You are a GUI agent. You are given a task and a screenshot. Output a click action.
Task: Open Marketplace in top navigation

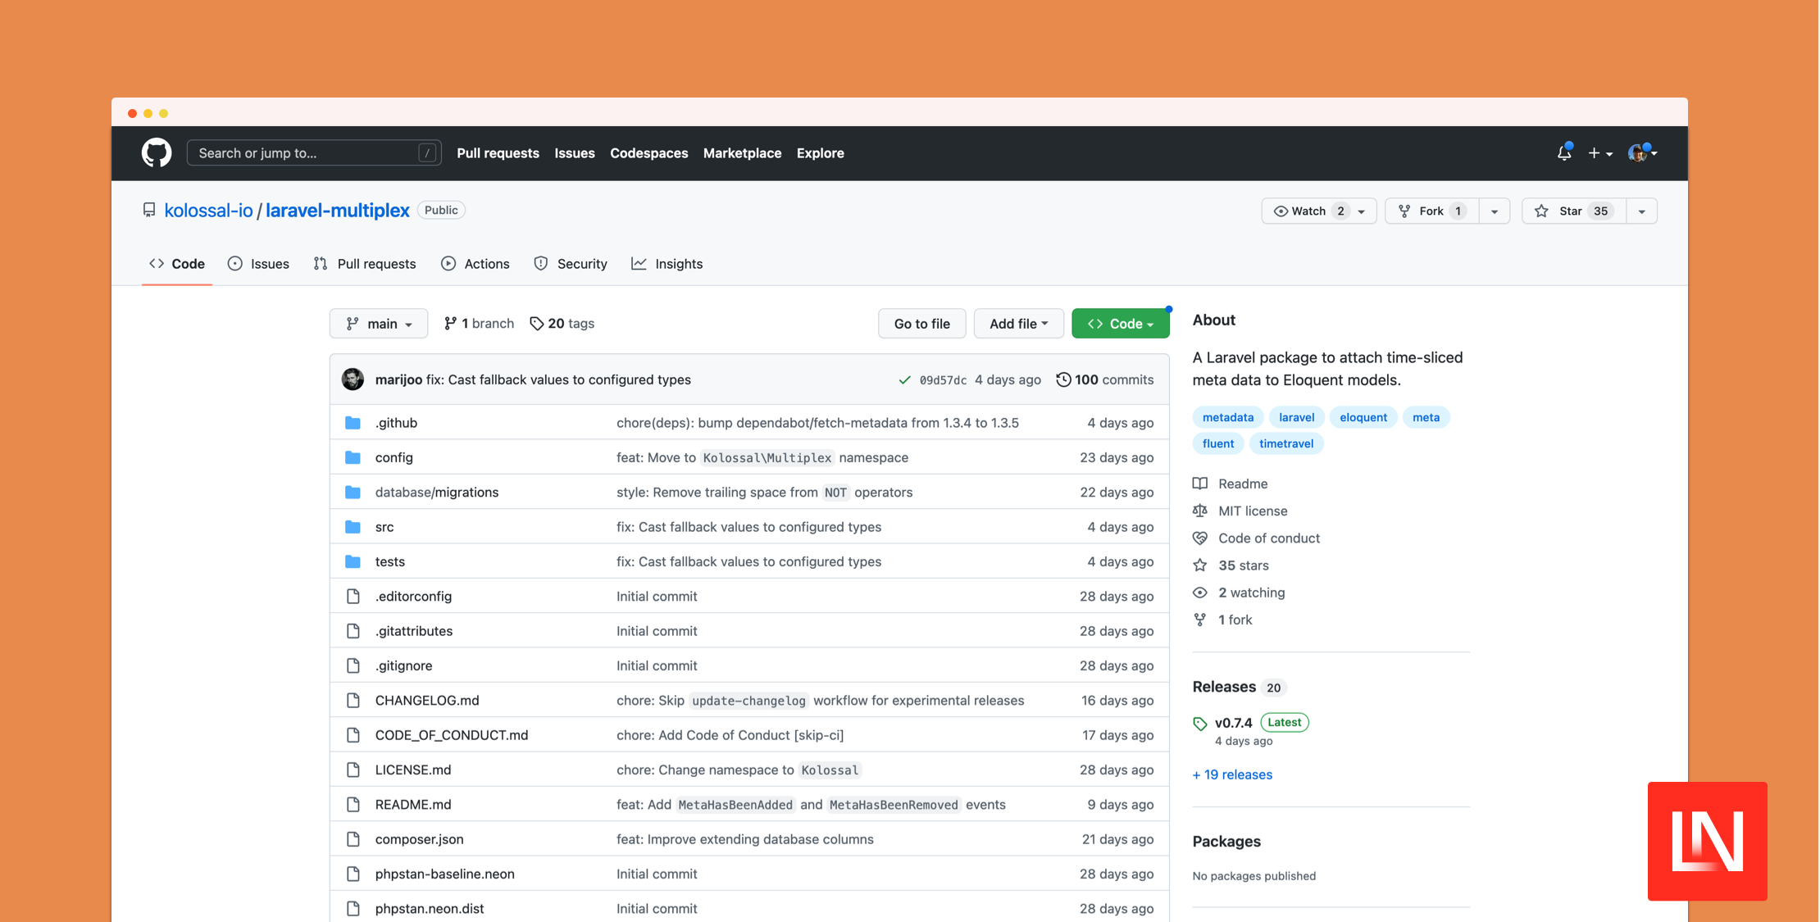point(742,153)
